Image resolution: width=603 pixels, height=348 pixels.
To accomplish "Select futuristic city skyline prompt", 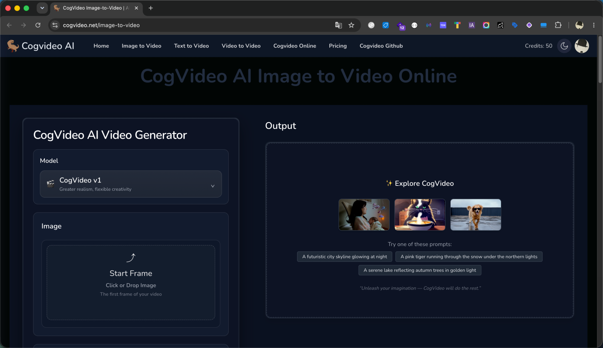I will (x=344, y=257).
